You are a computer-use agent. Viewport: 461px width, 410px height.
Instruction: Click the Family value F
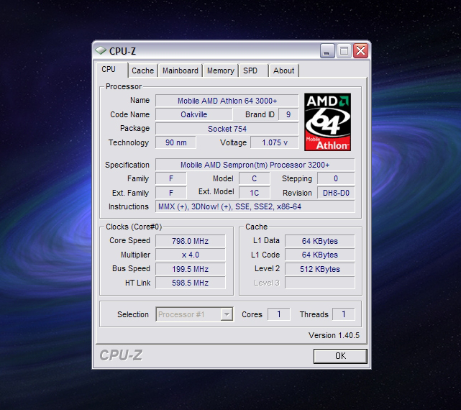pyautogui.click(x=171, y=178)
